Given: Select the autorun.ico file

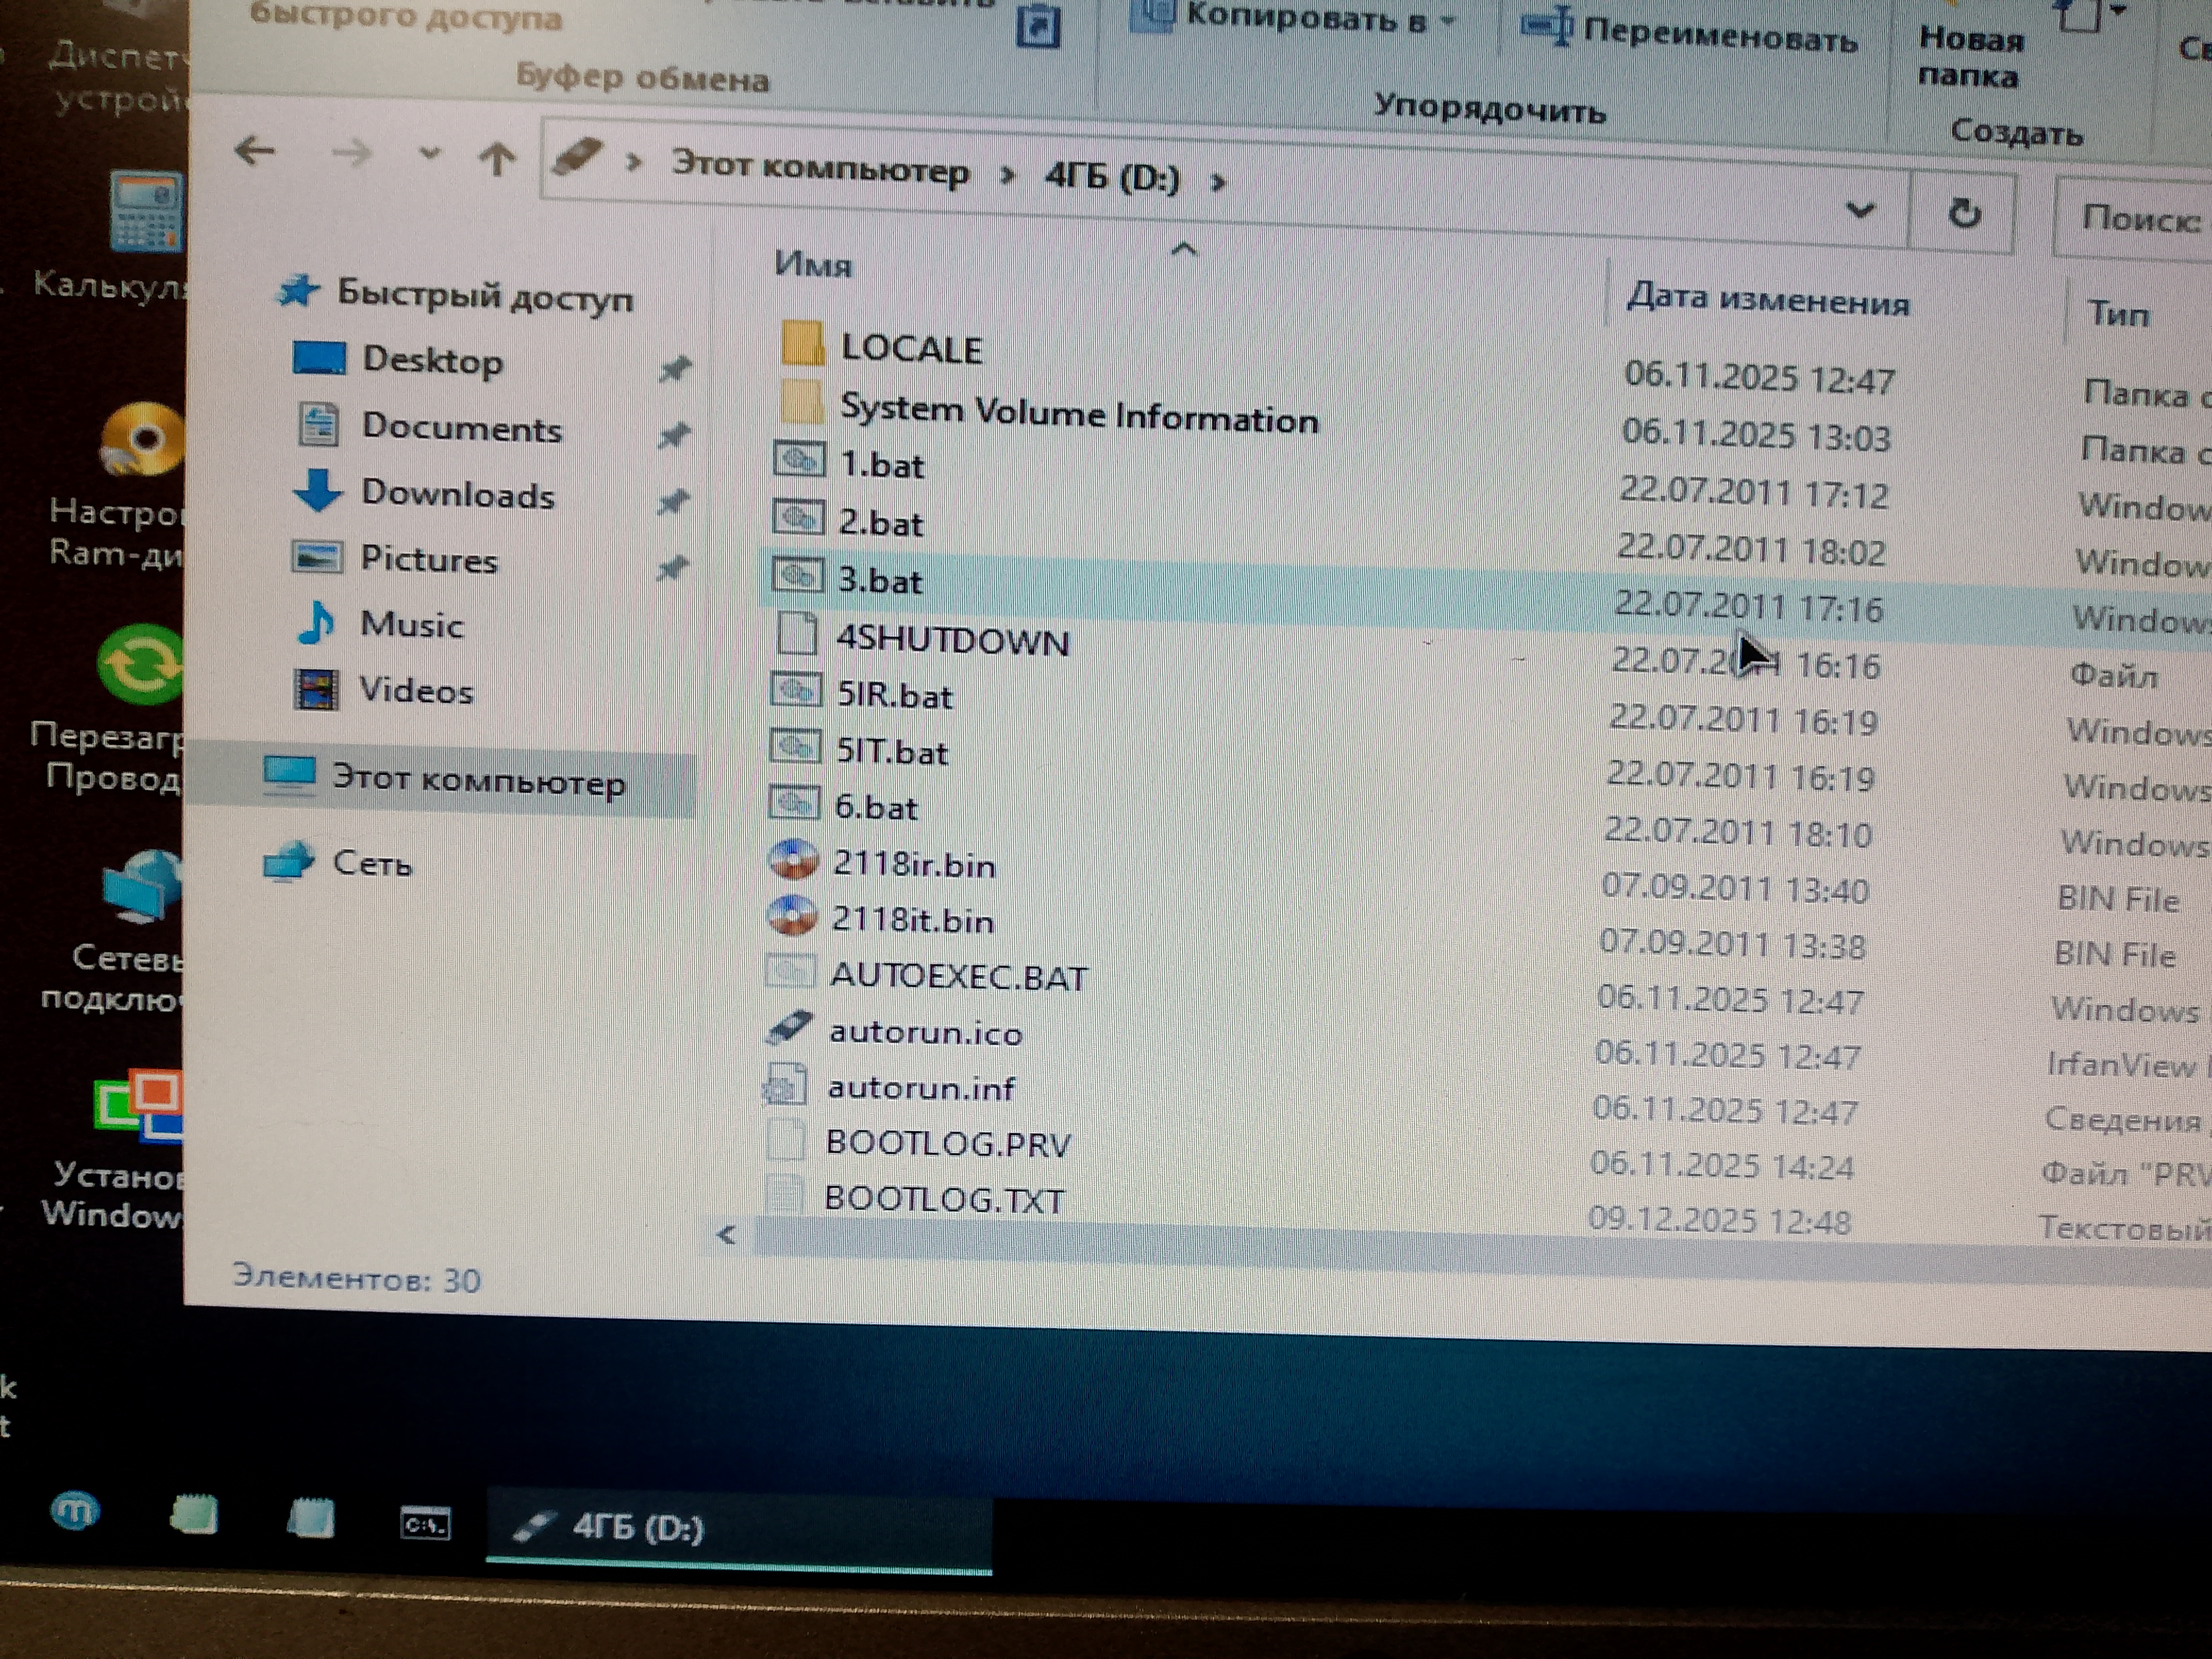Looking at the screenshot, I should click(x=924, y=1031).
